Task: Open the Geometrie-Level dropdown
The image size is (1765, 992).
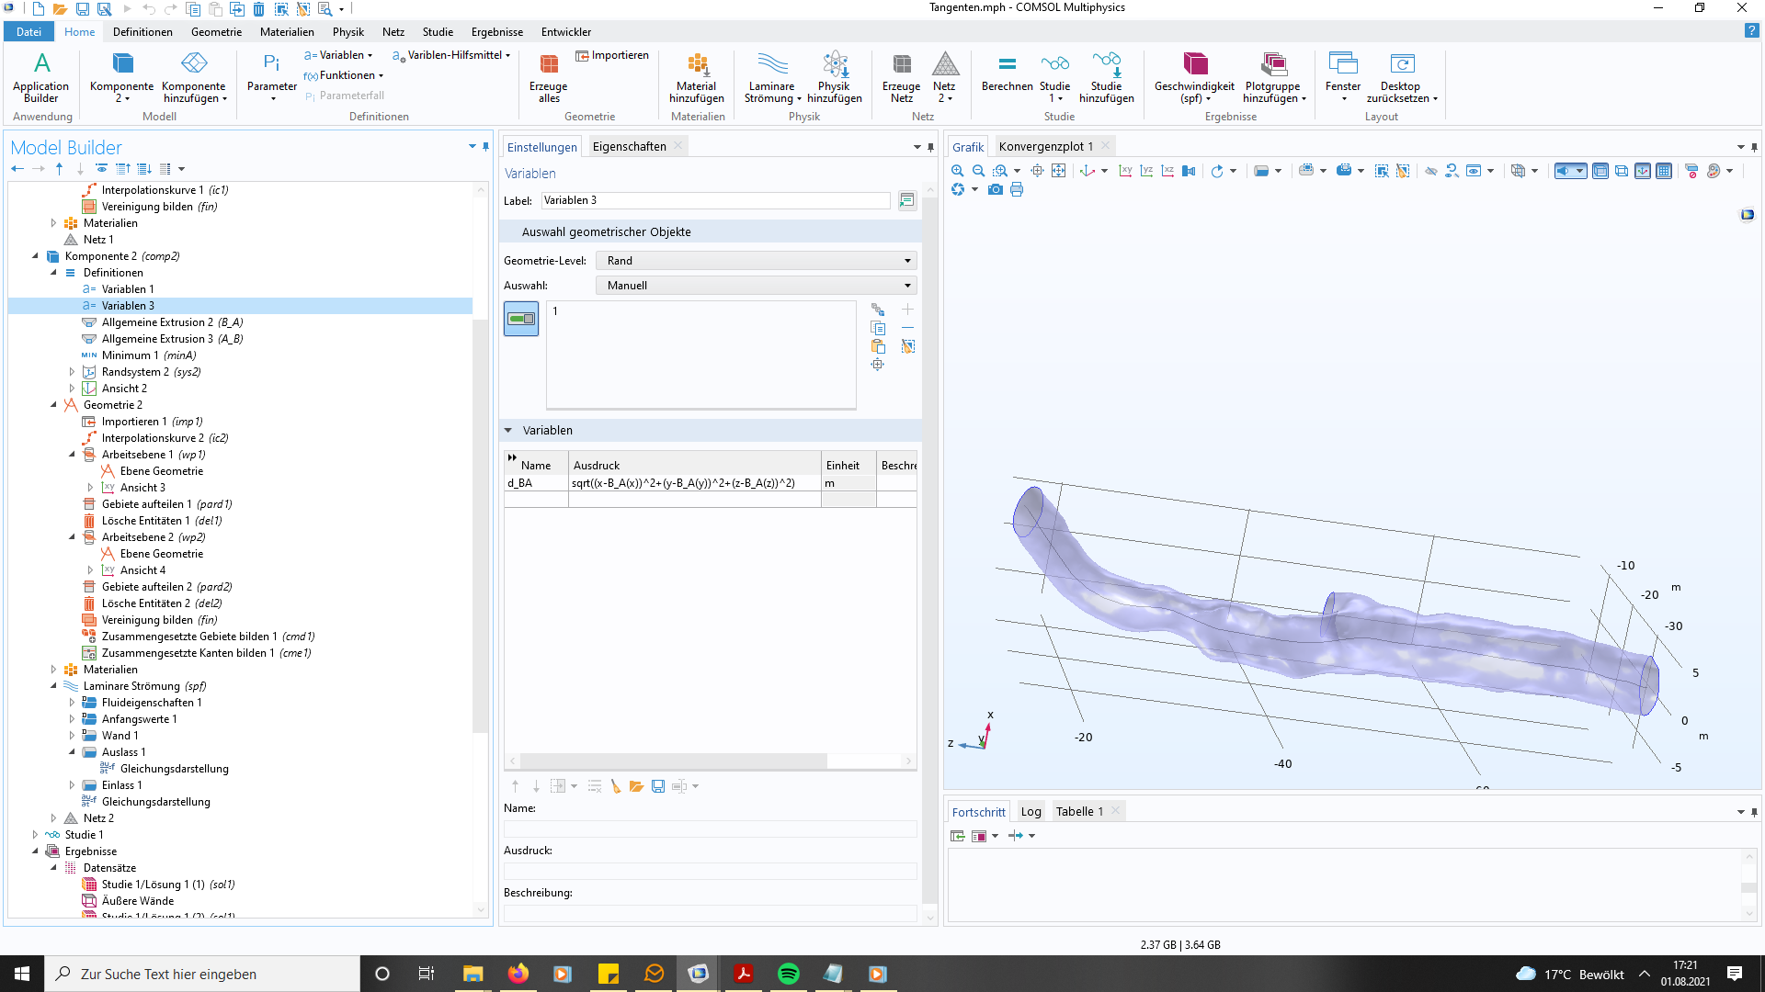Action: (x=757, y=261)
